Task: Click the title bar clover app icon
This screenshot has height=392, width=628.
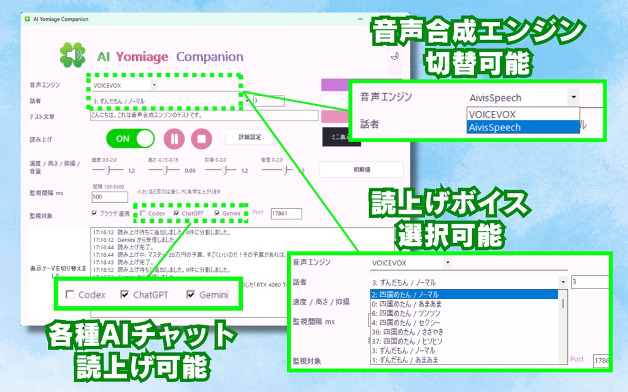Action: 27,19
